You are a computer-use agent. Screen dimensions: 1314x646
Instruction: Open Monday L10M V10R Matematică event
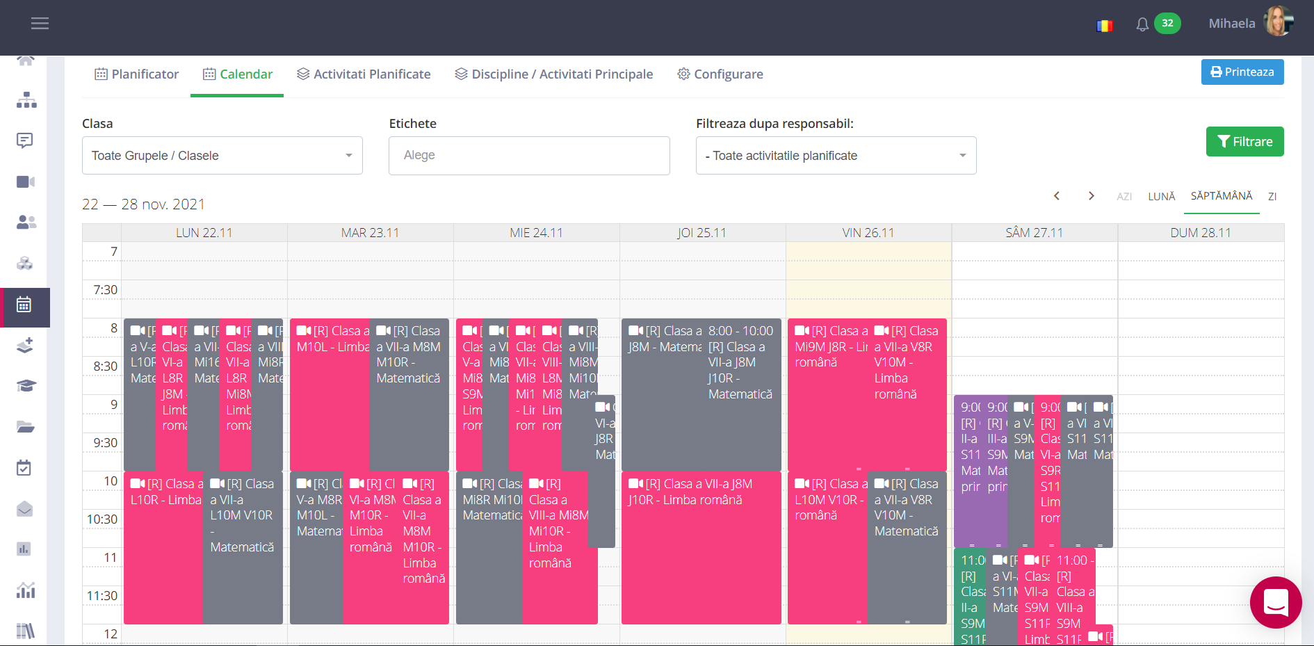tap(243, 548)
